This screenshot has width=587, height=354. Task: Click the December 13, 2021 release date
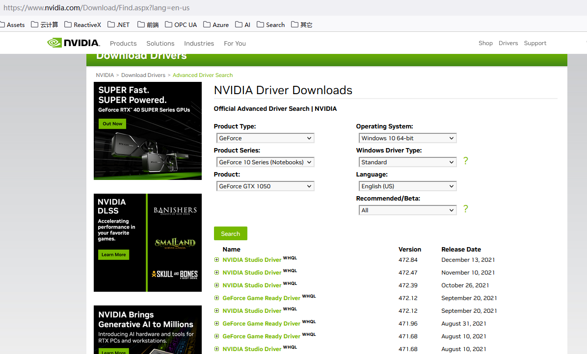[468, 260]
